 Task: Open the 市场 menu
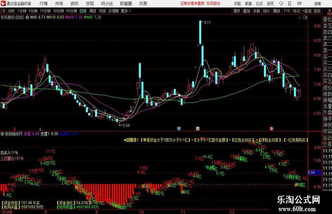(59, 4)
